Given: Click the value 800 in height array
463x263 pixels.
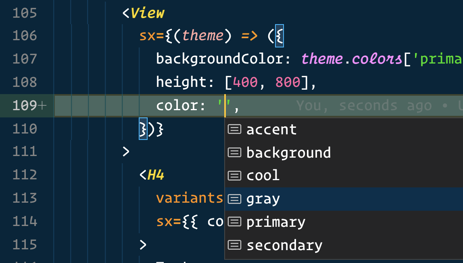Looking at the screenshot, I should (x=288, y=82).
